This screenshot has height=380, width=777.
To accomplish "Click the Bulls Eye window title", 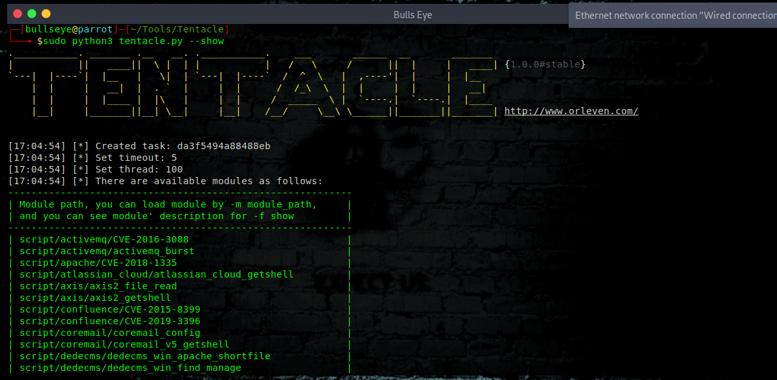I will [x=413, y=15].
